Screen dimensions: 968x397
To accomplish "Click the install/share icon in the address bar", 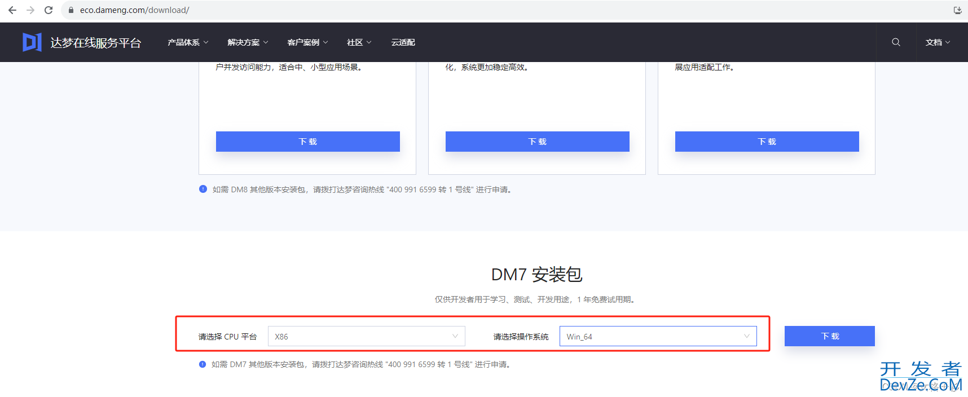I will click(x=957, y=10).
